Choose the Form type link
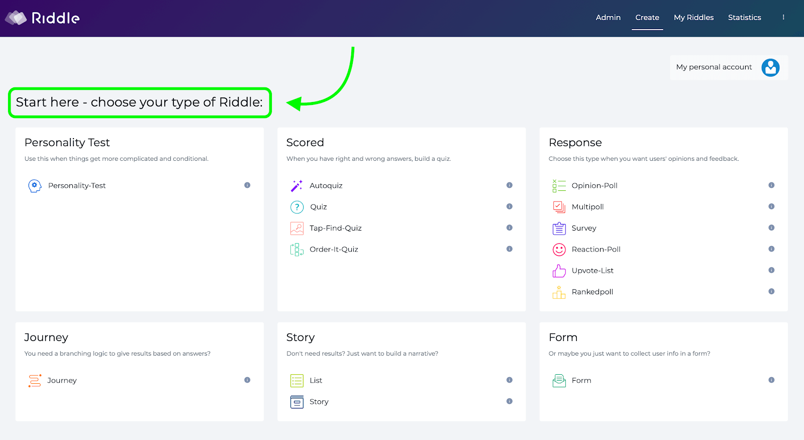 [x=581, y=381]
